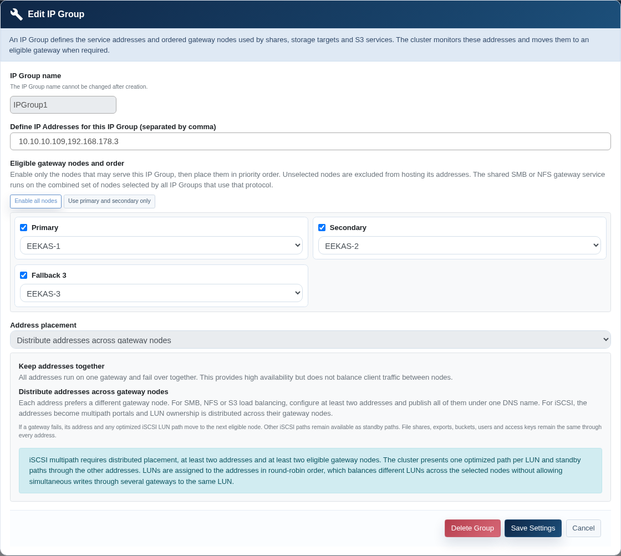
Task: Click the disabled IPGroup1 name field
Action: click(x=63, y=105)
